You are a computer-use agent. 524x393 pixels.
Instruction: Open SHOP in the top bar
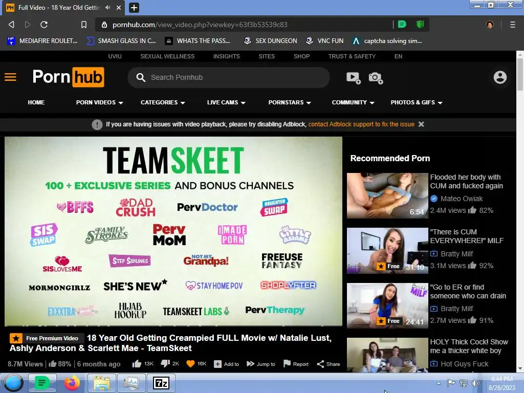point(301,56)
